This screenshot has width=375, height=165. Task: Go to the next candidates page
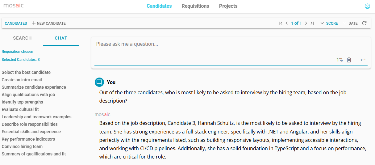coord(306,23)
